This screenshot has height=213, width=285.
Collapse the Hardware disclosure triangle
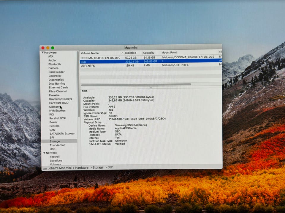[43, 53]
